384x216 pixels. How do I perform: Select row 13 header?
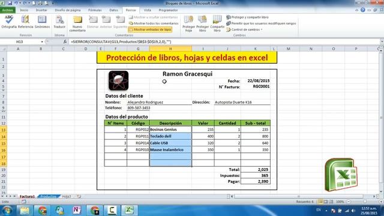(4, 130)
